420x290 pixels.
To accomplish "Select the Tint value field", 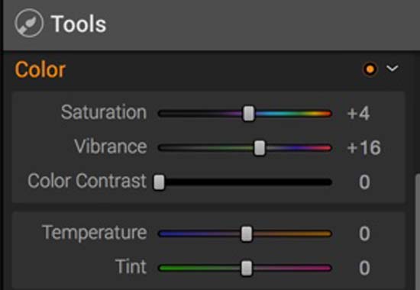I will (x=364, y=268).
